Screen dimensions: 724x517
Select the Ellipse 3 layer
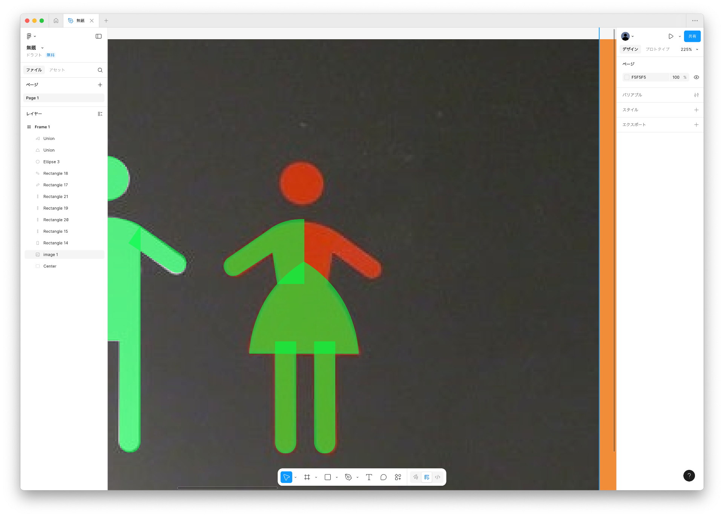click(51, 162)
